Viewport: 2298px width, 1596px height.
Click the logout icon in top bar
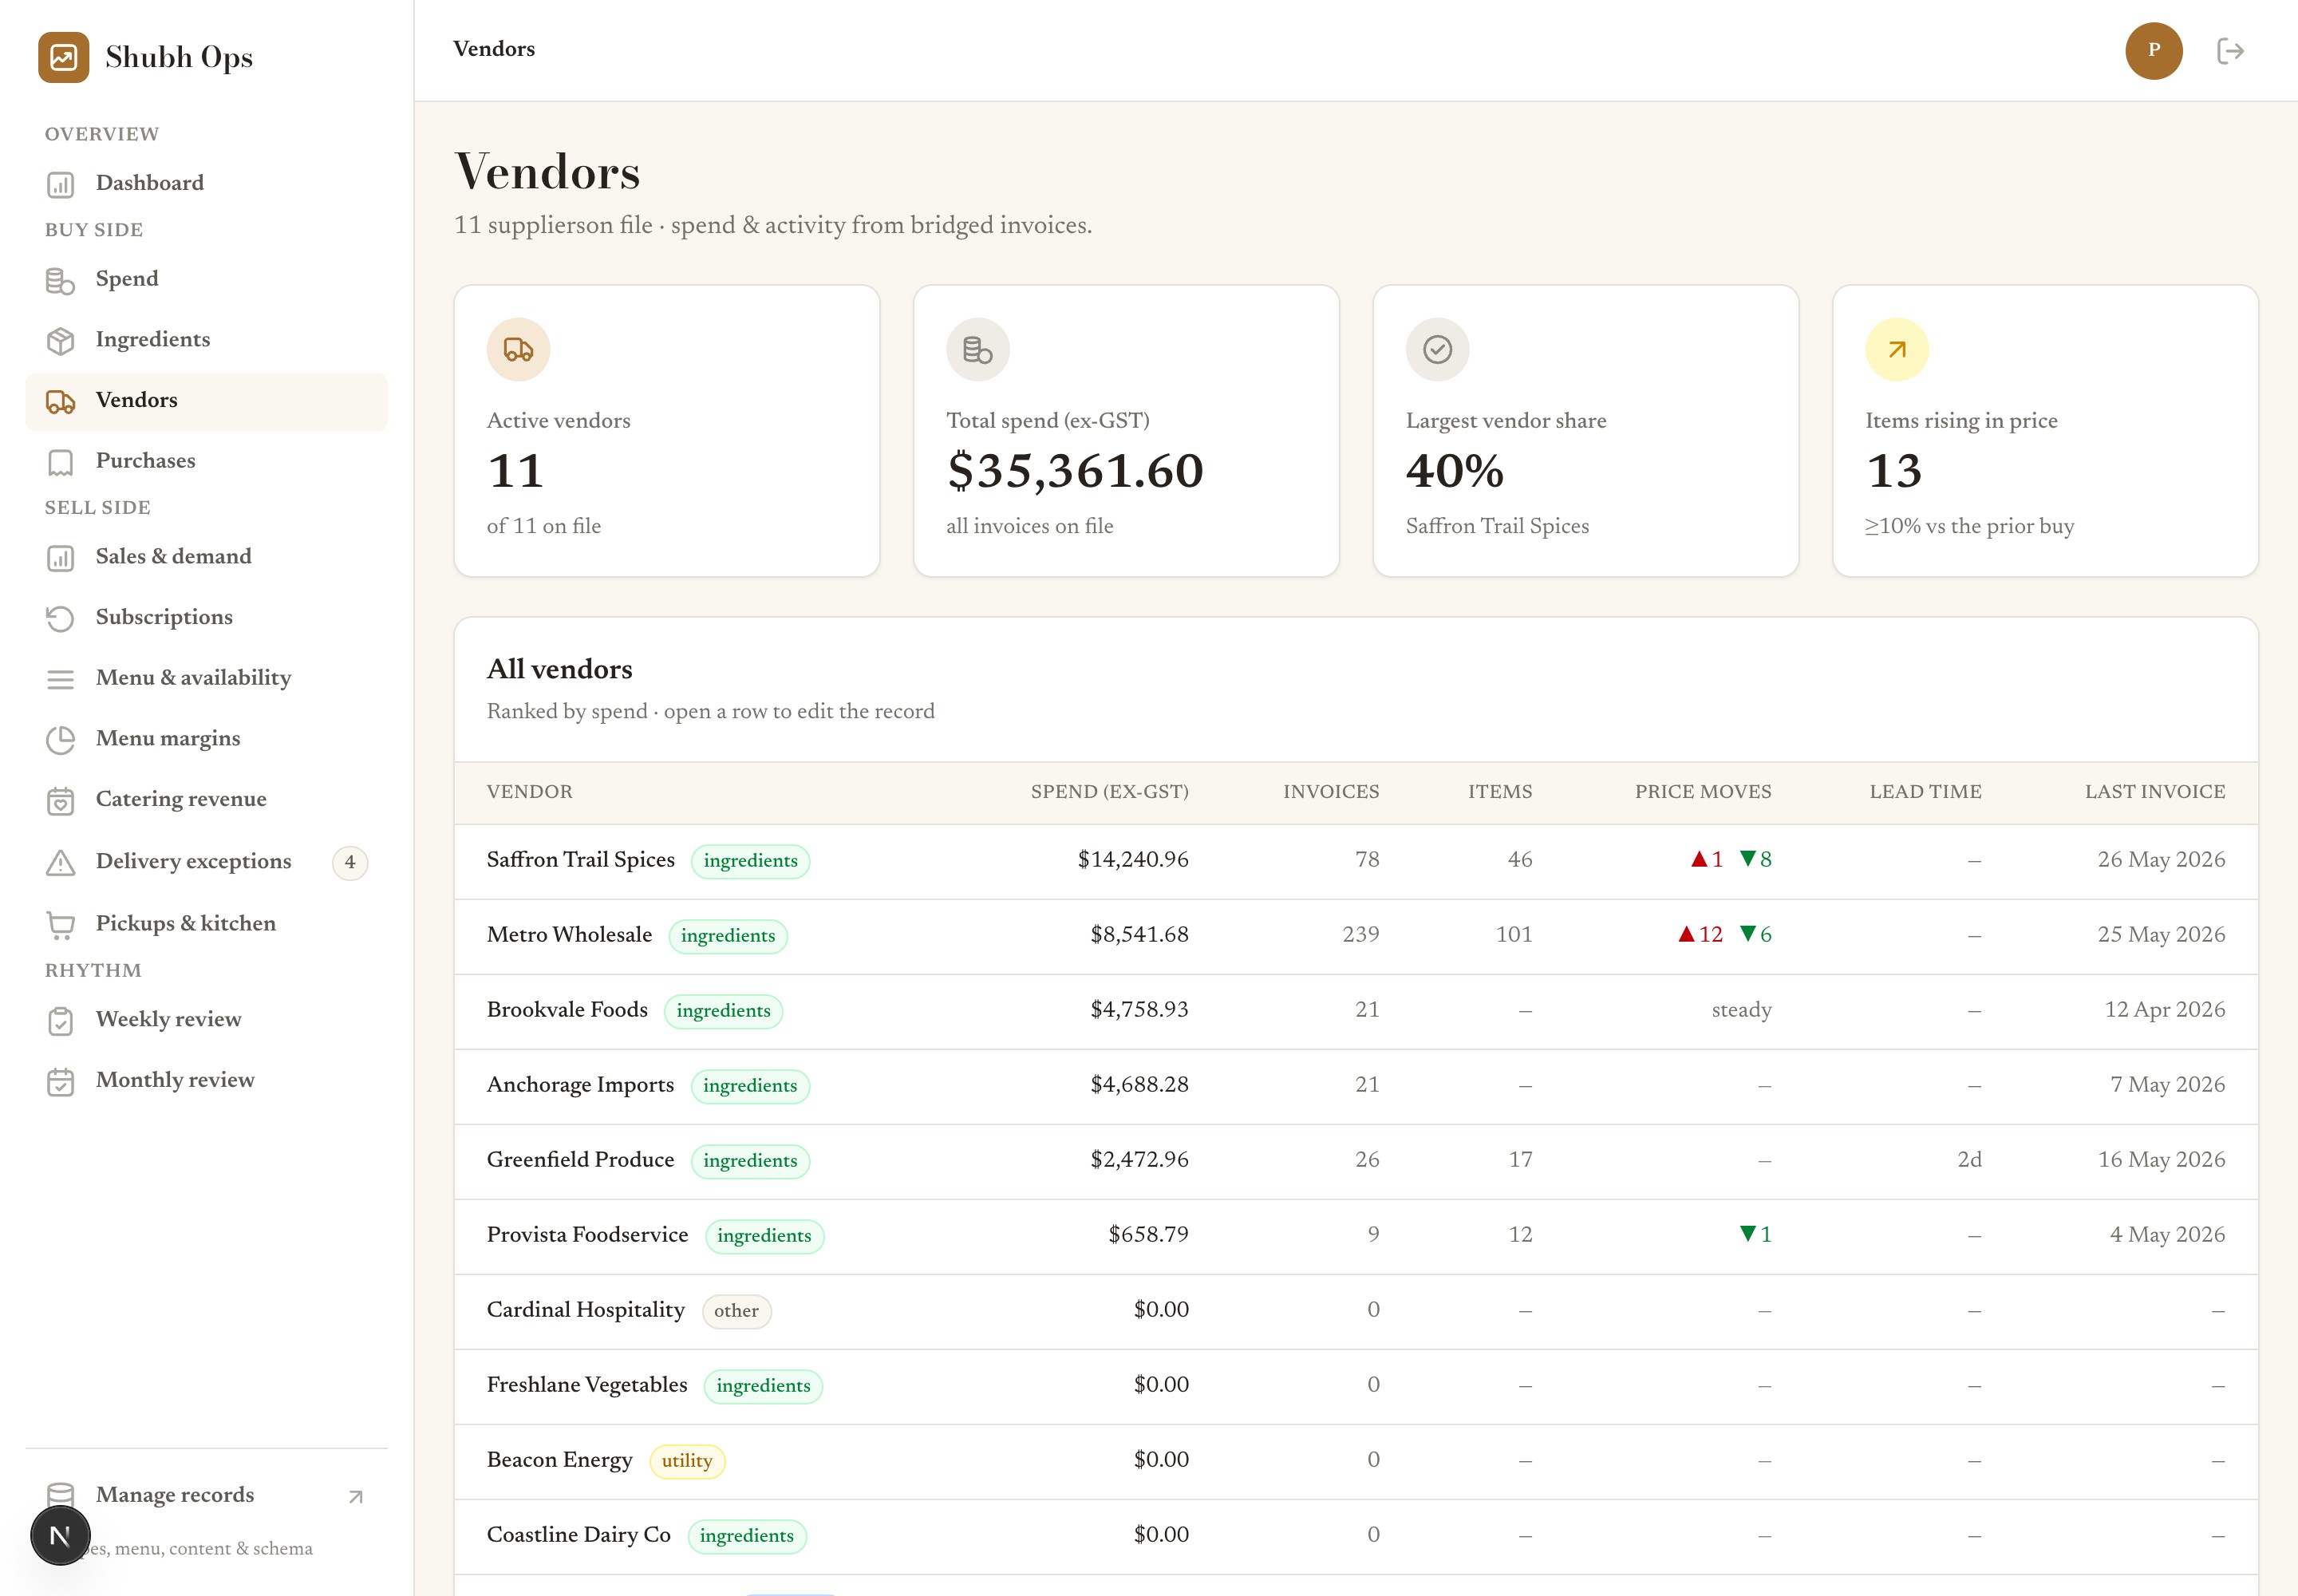click(2231, 51)
